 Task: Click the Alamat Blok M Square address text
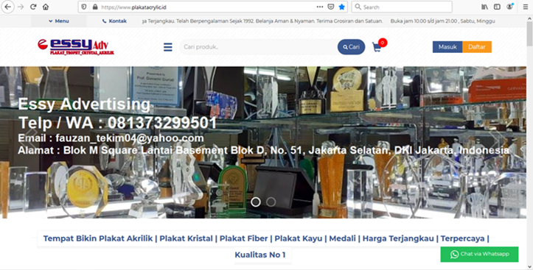tap(263, 150)
